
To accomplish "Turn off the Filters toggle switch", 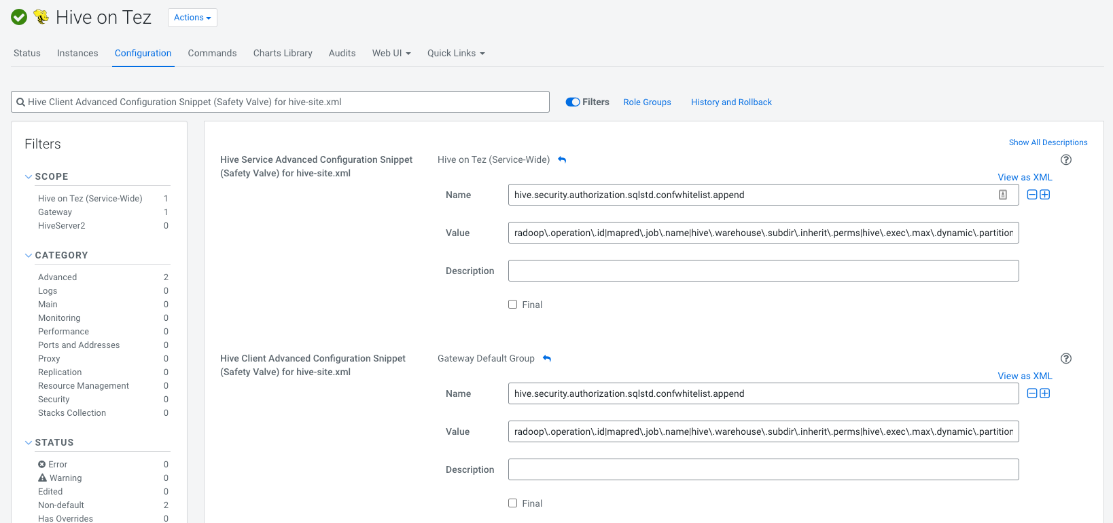I will pos(573,102).
